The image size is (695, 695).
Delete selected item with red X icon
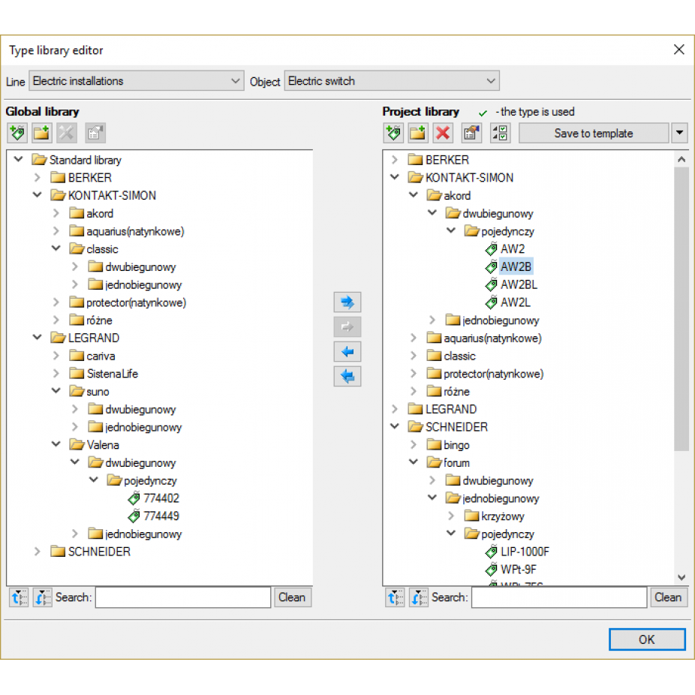[x=443, y=133]
